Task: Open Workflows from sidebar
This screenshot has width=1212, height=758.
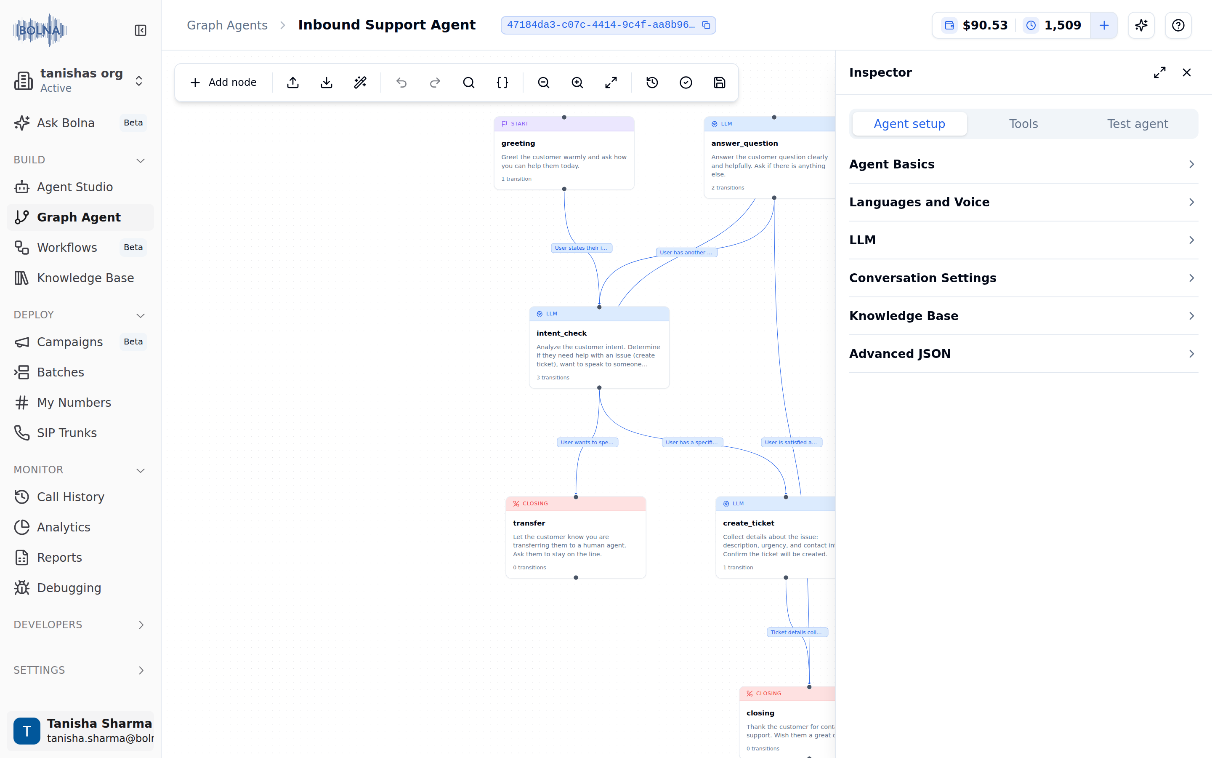Action: click(x=80, y=248)
